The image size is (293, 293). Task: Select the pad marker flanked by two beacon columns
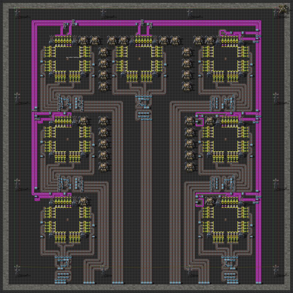tap(139, 59)
